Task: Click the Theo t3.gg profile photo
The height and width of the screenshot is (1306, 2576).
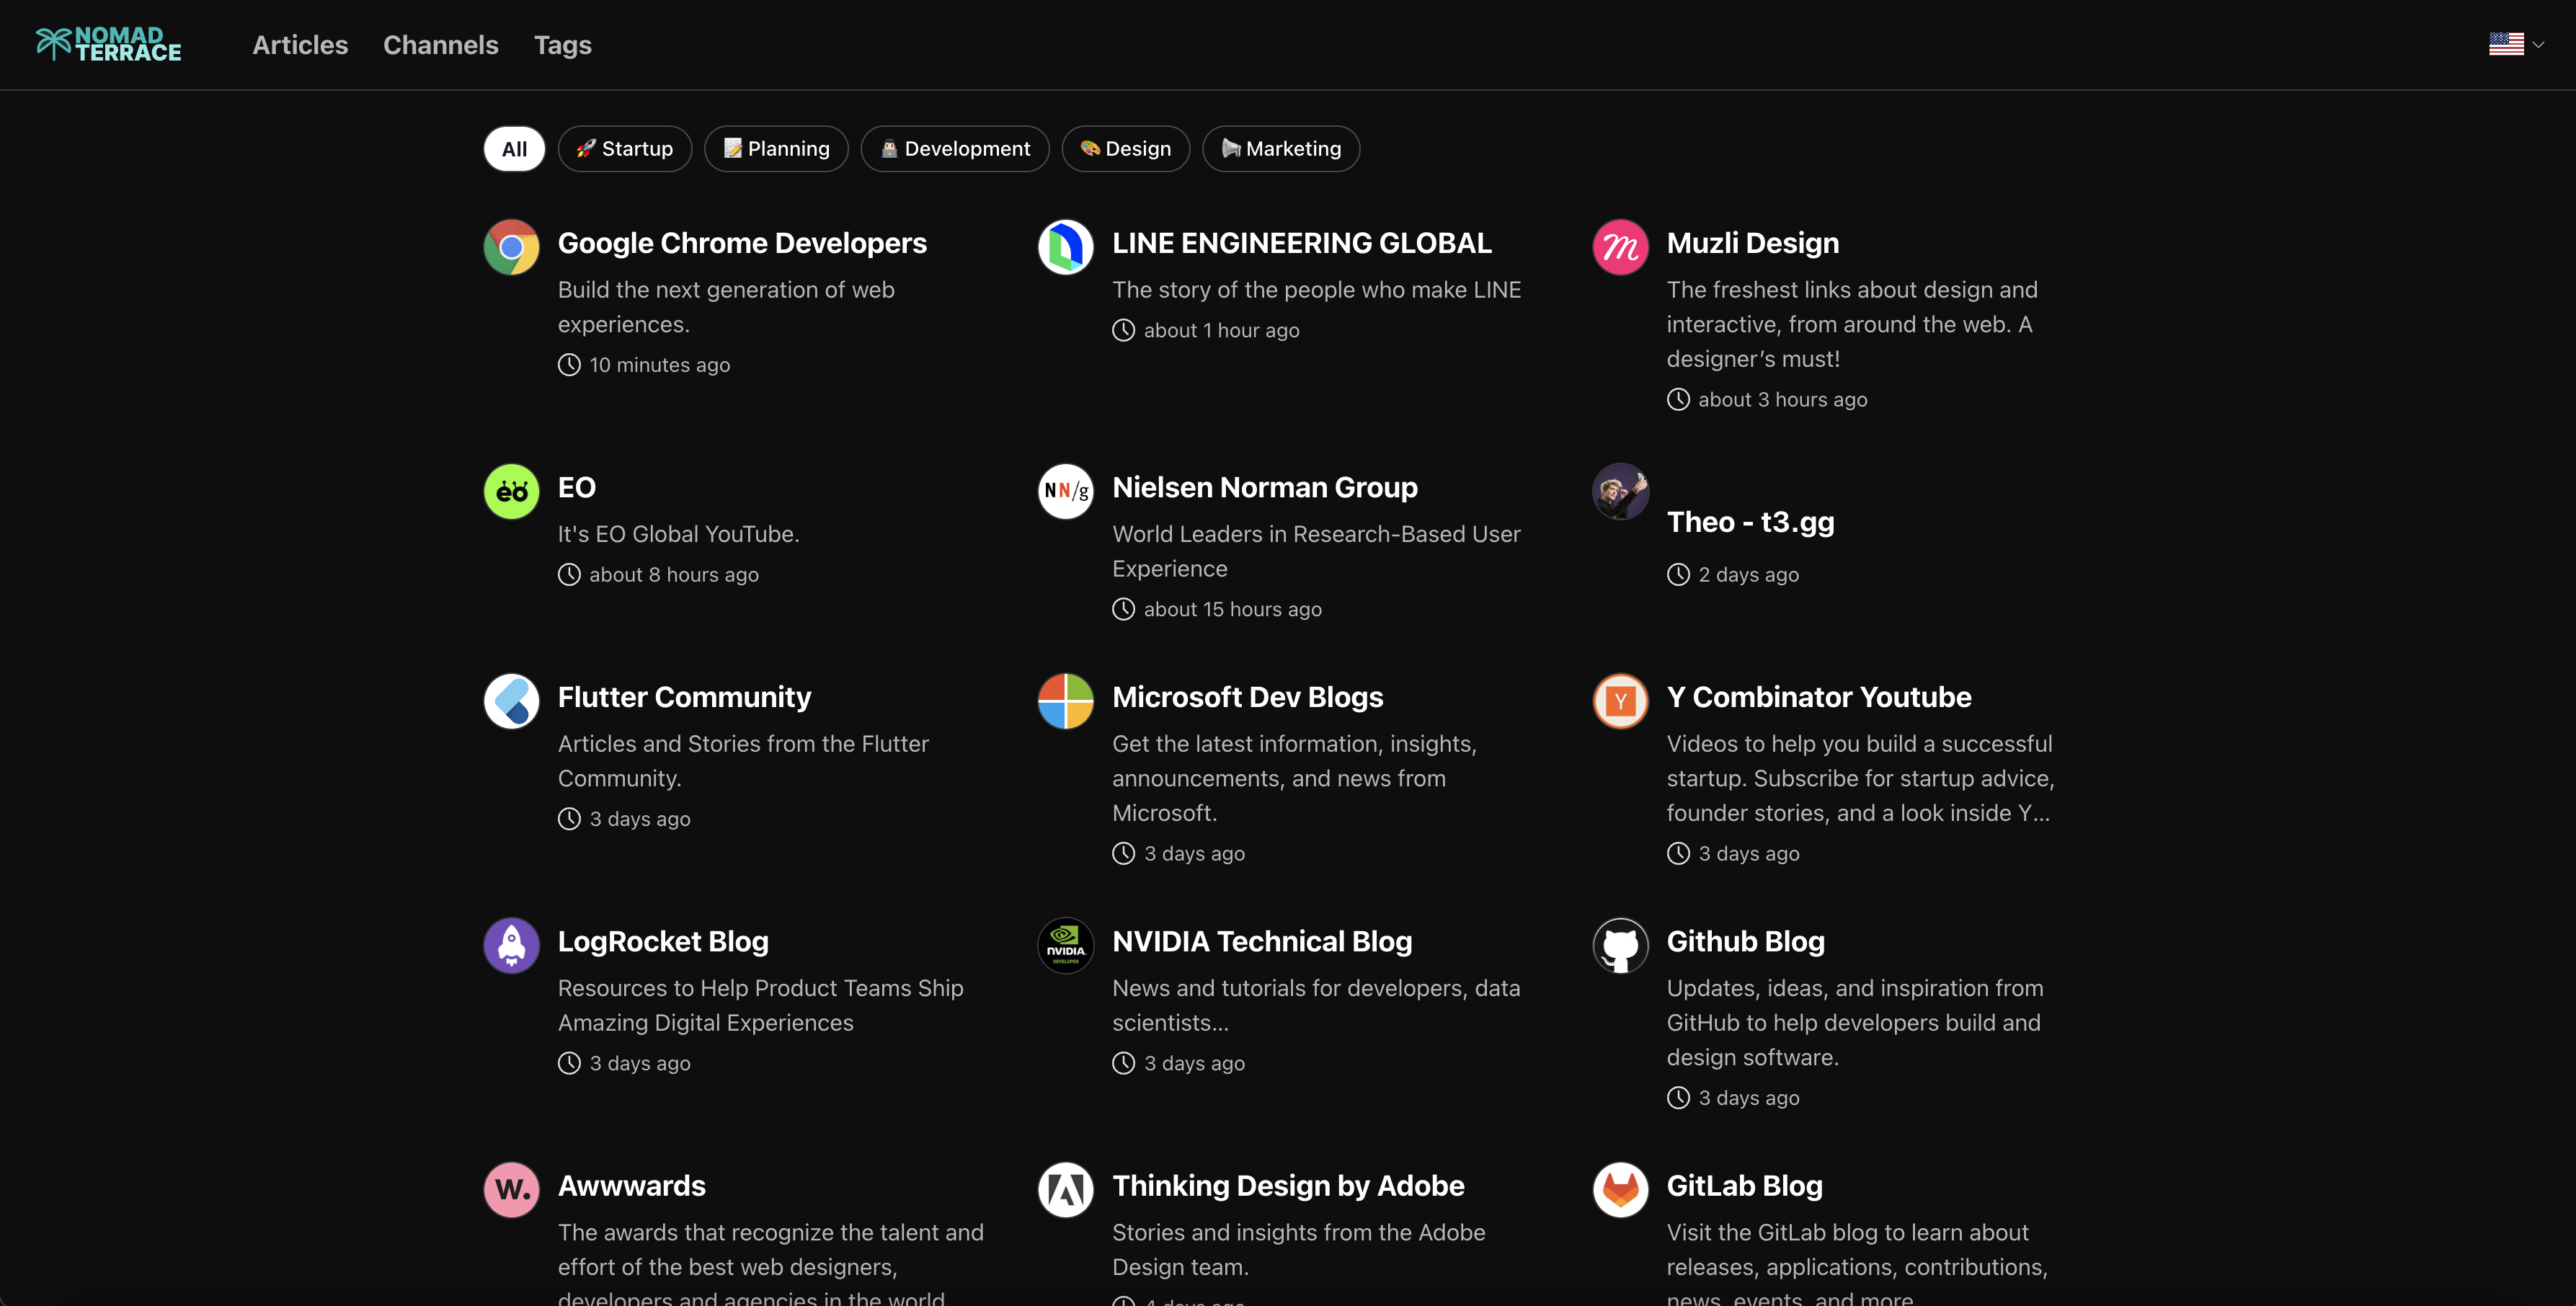Action: coord(1620,491)
